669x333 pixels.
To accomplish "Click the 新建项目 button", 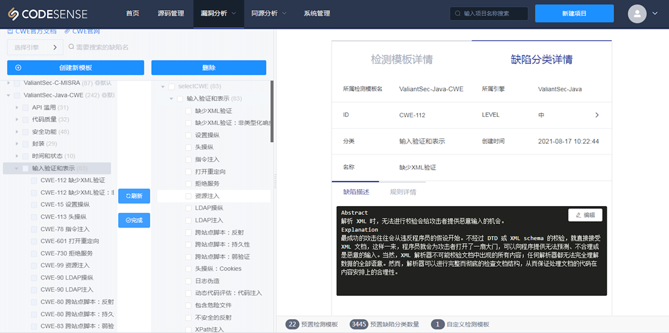I will 574,14.
